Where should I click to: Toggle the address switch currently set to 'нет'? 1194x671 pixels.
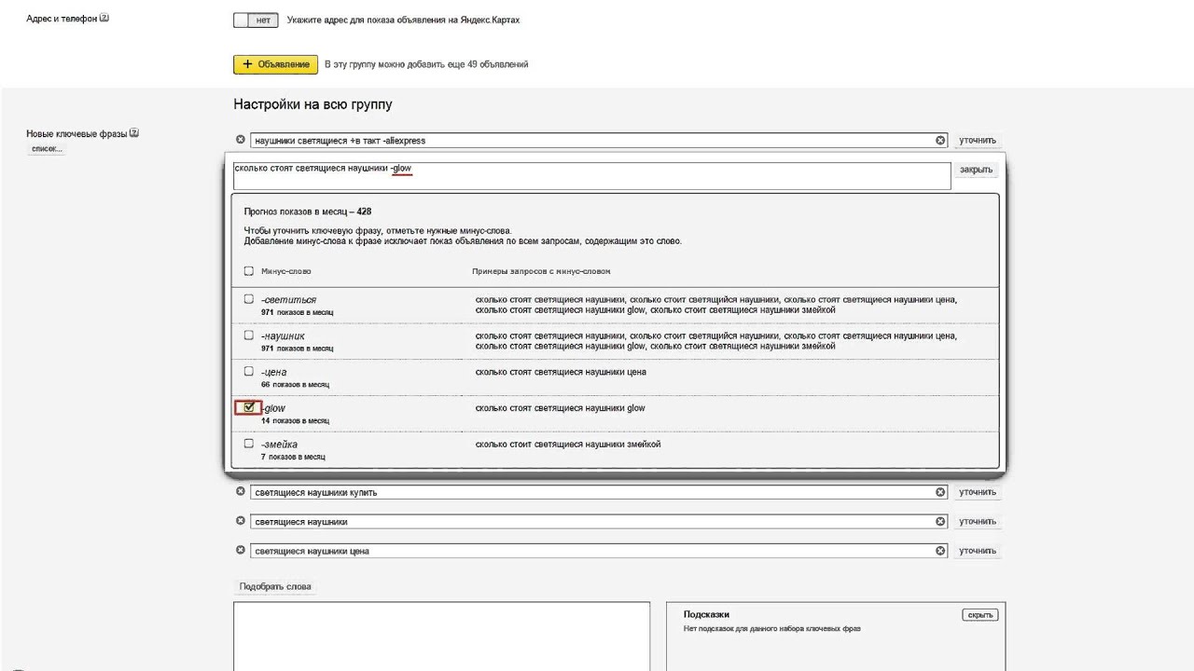(255, 20)
